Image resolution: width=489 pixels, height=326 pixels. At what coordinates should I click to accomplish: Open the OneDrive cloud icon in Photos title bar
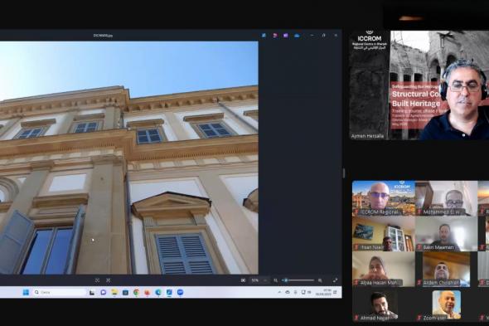[297, 36]
